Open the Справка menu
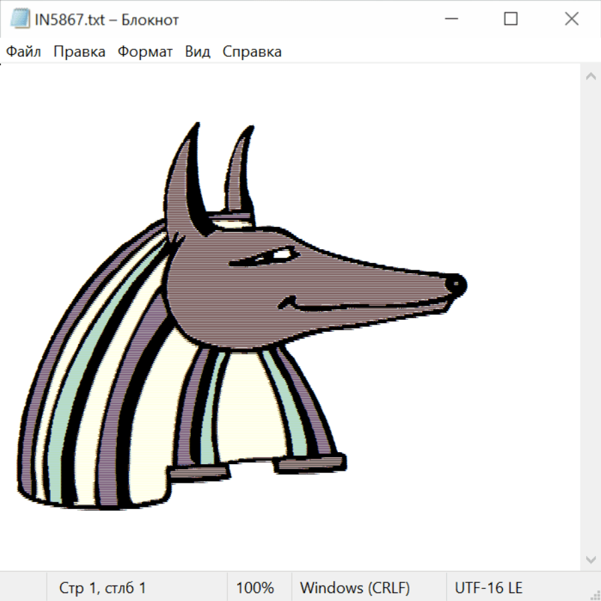601x601 pixels. 252,51
